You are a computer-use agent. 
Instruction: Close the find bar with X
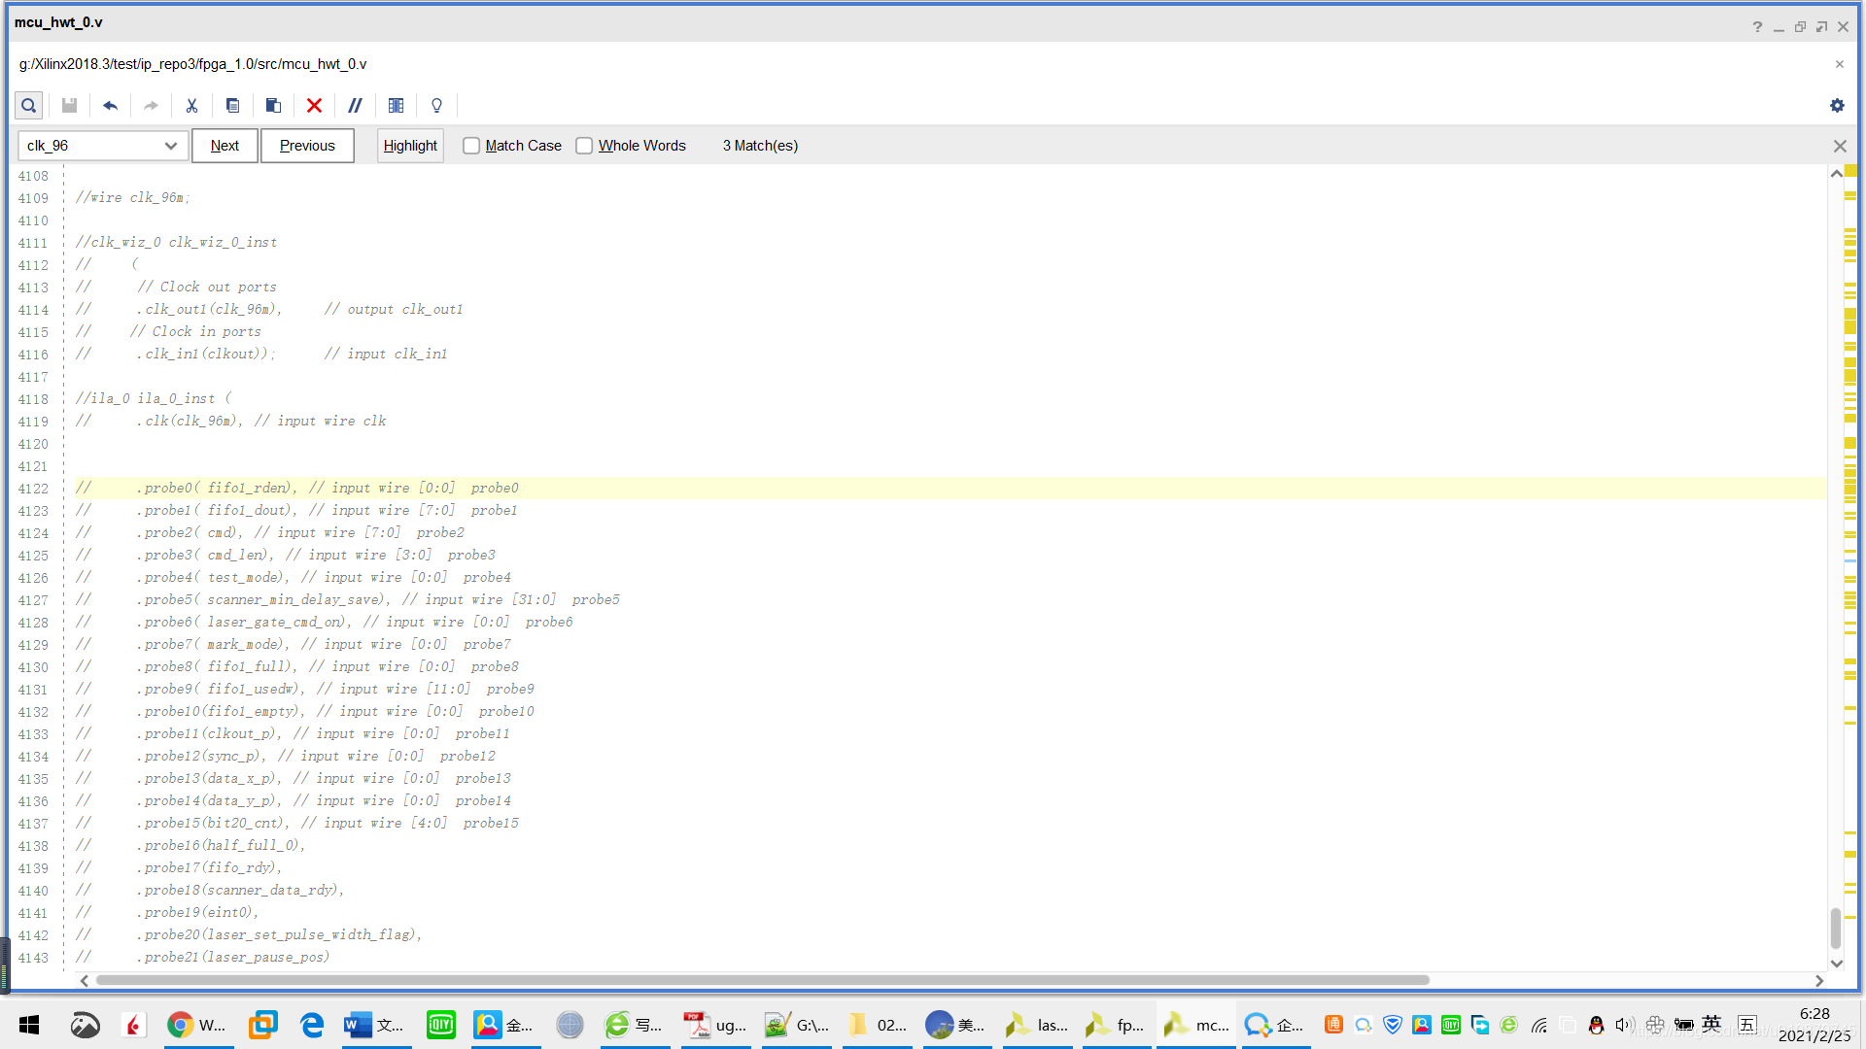(x=1840, y=146)
